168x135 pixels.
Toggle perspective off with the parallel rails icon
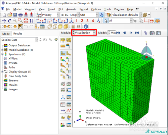click(73, 27)
